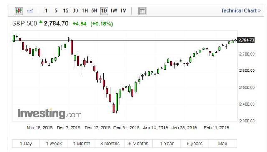Click the Dec 17, 2018 date label
267x152 pixels.
pyautogui.click(x=97, y=128)
